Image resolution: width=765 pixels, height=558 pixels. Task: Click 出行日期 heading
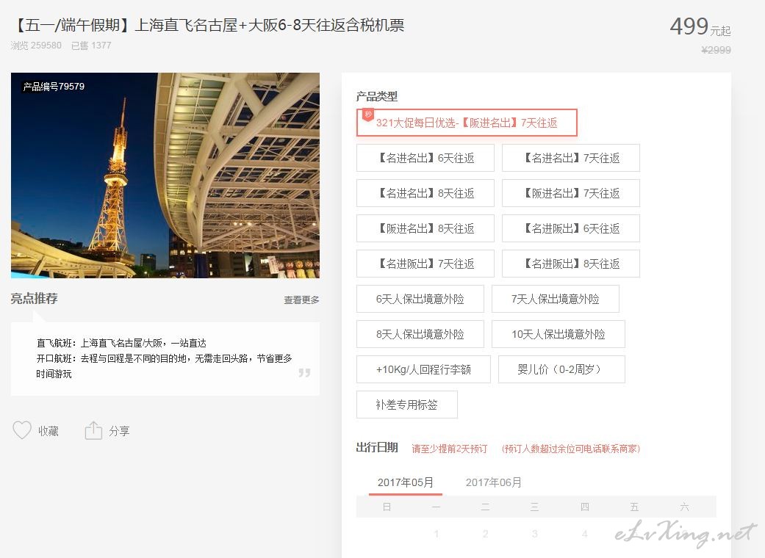pos(377,447)
